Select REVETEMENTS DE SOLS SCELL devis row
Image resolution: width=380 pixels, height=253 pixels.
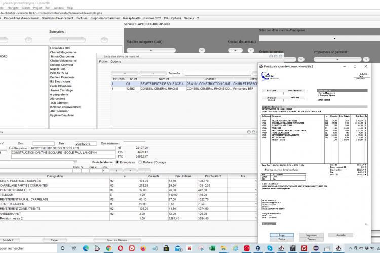click(x=184, y=84)
